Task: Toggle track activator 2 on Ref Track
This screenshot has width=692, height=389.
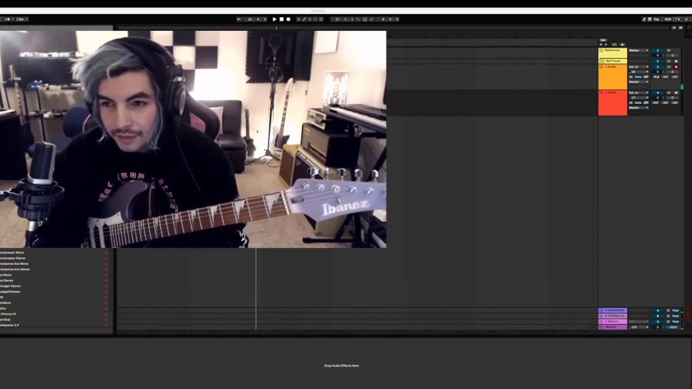Action: coord(658,61)
